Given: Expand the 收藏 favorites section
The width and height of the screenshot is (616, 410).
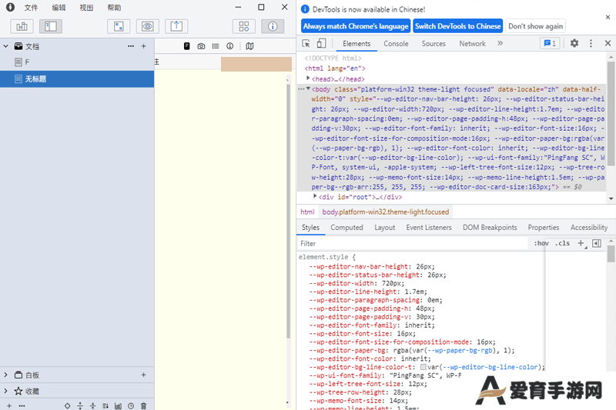Looking at the screenshot, I should click(6, 392).
